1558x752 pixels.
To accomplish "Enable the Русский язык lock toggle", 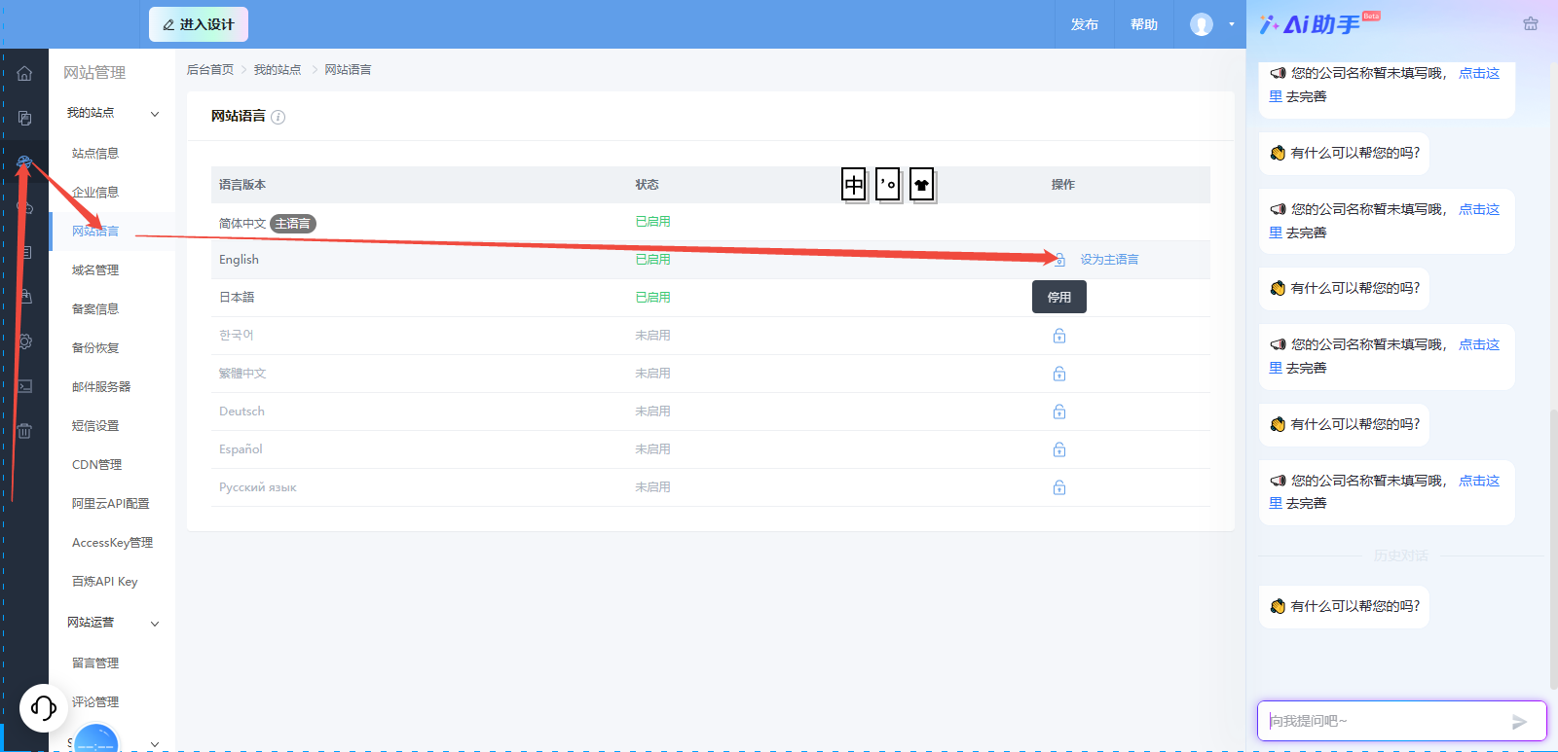I will tap(1059, 487).
